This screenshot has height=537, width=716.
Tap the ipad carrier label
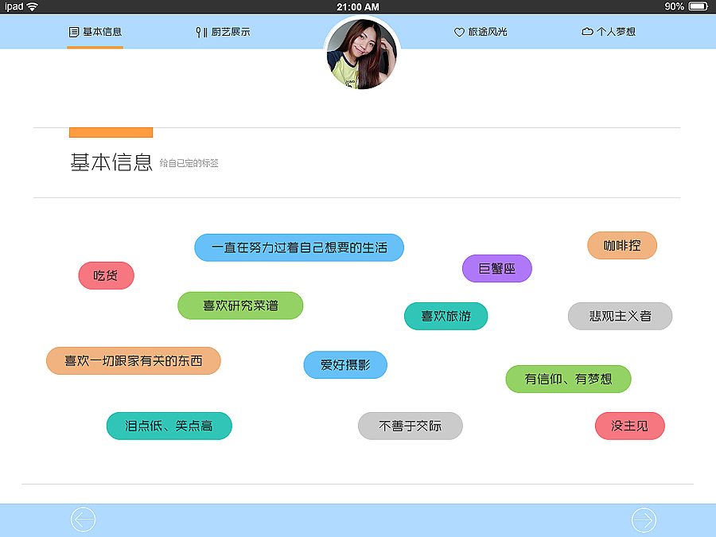[x=14, y=6]
